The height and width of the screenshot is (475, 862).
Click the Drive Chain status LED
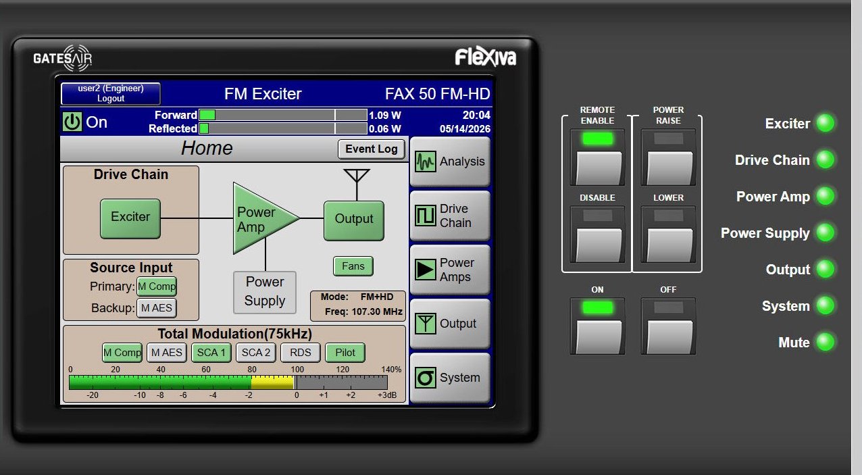tap(825, 159)
